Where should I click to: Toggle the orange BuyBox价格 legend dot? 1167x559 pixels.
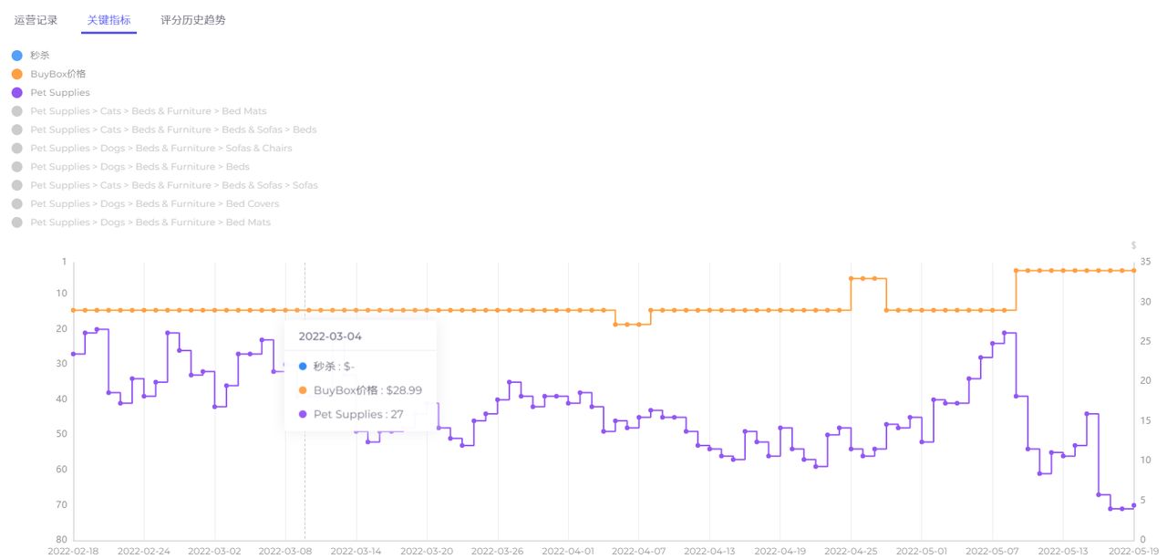point(17,74)
